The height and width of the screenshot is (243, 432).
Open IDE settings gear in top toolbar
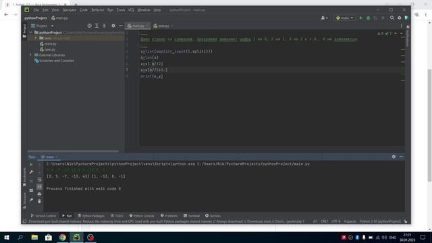tap(399, 18)
